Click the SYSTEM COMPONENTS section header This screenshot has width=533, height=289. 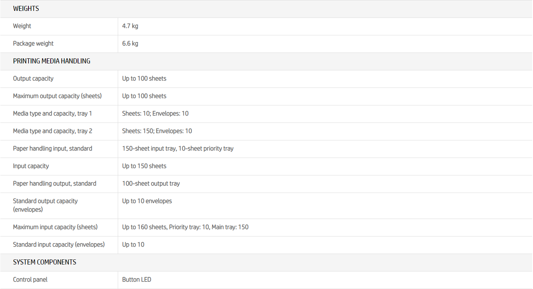point(44,262)
